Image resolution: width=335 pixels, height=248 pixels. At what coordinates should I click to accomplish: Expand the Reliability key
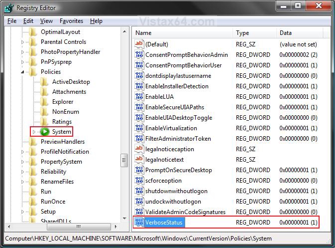point(22,172)
